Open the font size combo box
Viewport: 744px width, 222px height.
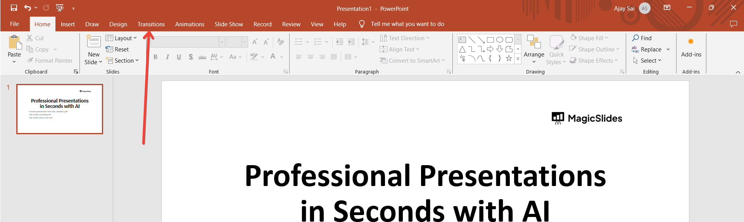point(237,42)
